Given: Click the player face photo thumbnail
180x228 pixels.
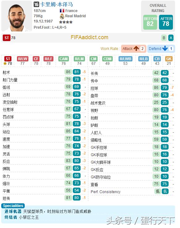Looking at the screenshot, I should (x=17, y=16).
